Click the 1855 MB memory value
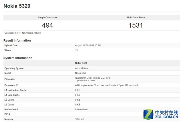Screen dimensions: 183x123 pyautogui.click(x=80, y=119)
